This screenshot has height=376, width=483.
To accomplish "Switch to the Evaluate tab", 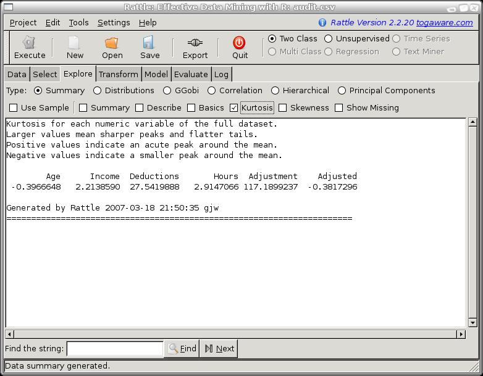I will pos(191,74).
